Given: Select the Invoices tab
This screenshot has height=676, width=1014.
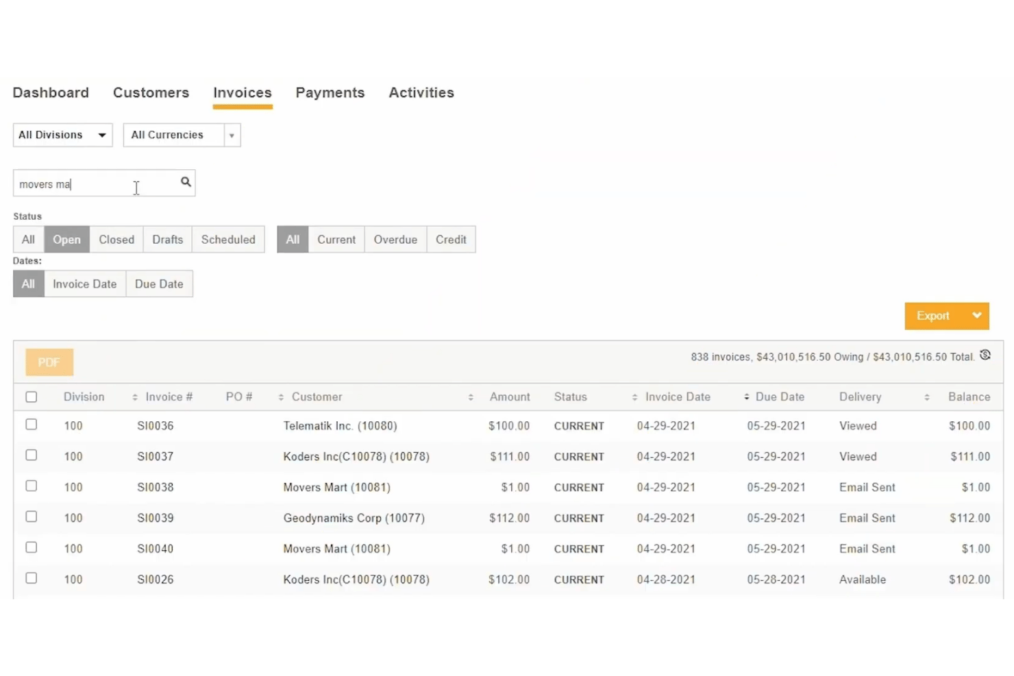Looking at the screenshot, I should coord(243,92).
